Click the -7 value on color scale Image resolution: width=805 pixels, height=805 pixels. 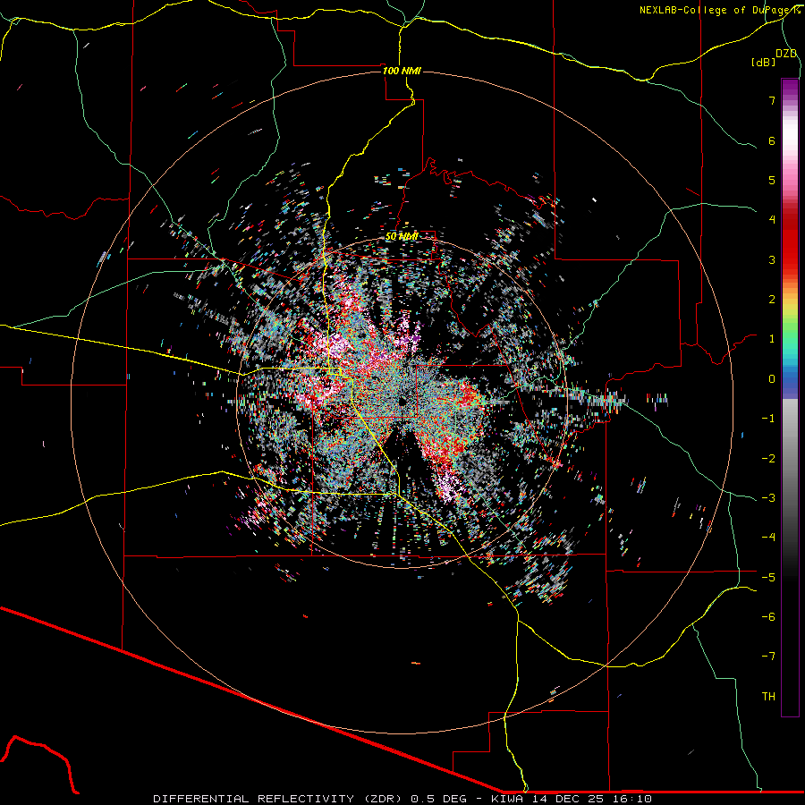click(768, 657)
